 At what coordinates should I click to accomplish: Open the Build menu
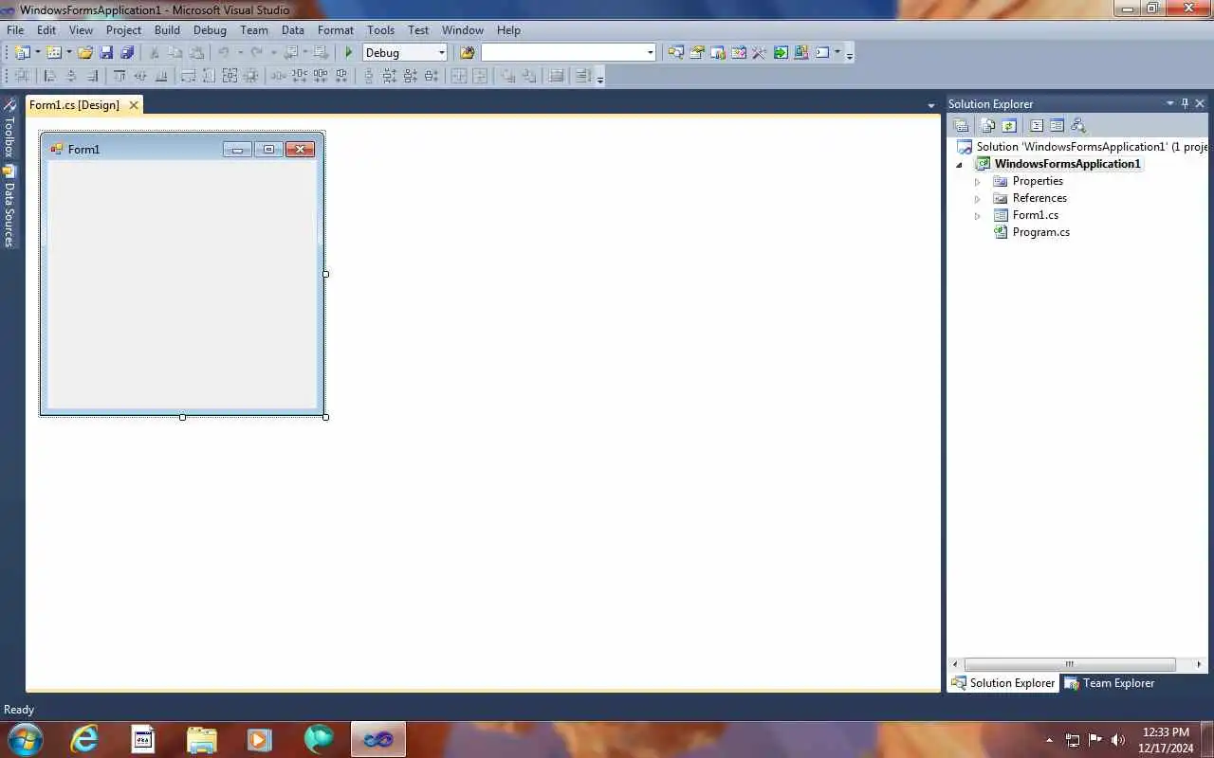167,29
